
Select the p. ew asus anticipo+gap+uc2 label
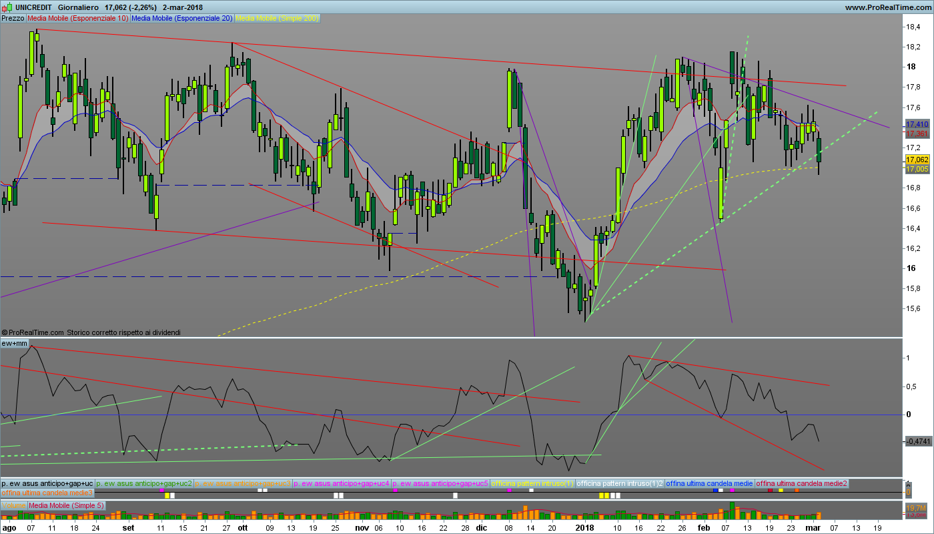[144, 483]
